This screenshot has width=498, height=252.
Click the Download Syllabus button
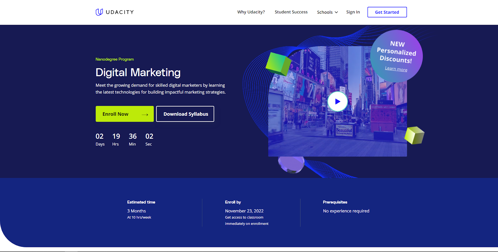[x=185, y=114]
